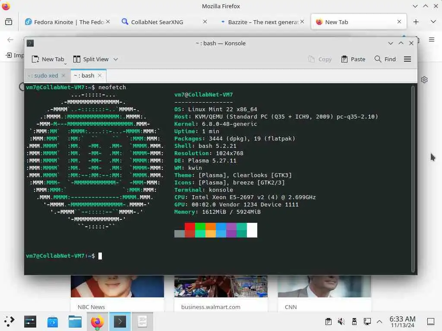Viewport: 442px width, 331px height.
Task: Click the white color block in neofetch output
Action: (x=252, y=230)
